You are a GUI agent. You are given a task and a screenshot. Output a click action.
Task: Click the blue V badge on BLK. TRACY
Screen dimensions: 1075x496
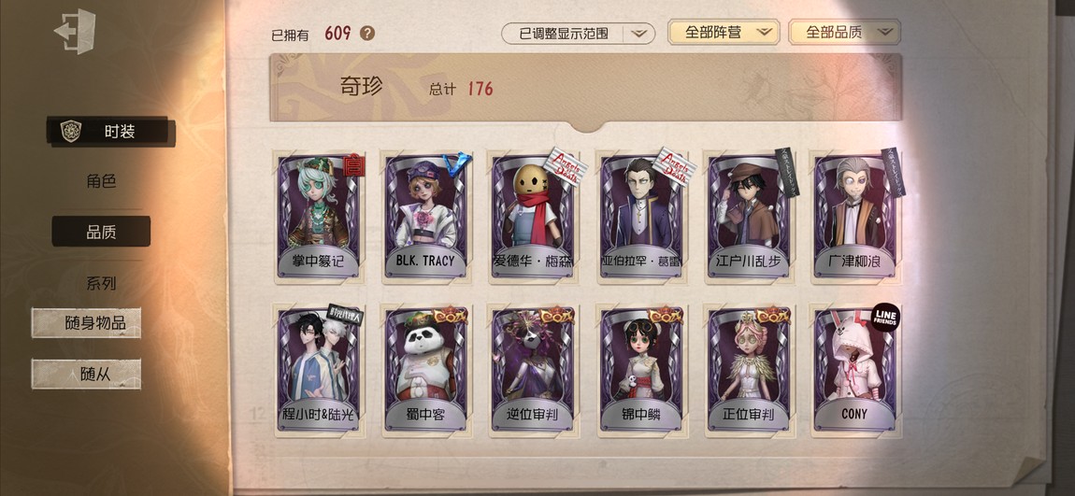pyautogui.click(x=456, y=164)
